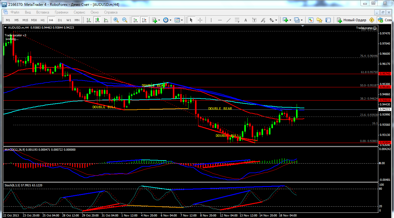Image resolution: width=394 pixels, height=218 pixels.
Task: Add a text label to chart
Action: (x=254, y=20)
